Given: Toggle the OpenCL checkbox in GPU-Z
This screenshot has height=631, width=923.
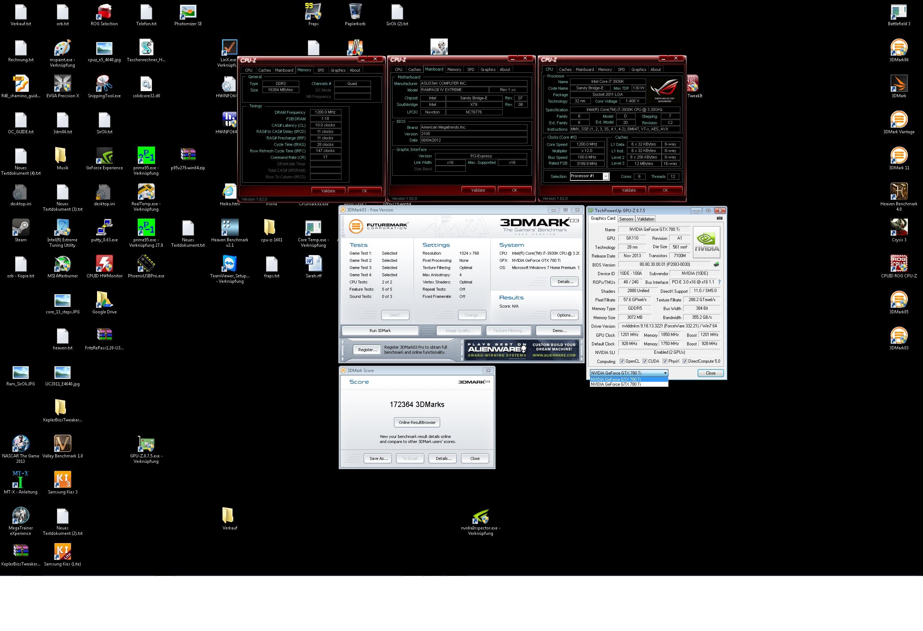Looking at the screenshot, I should [622, 361].
